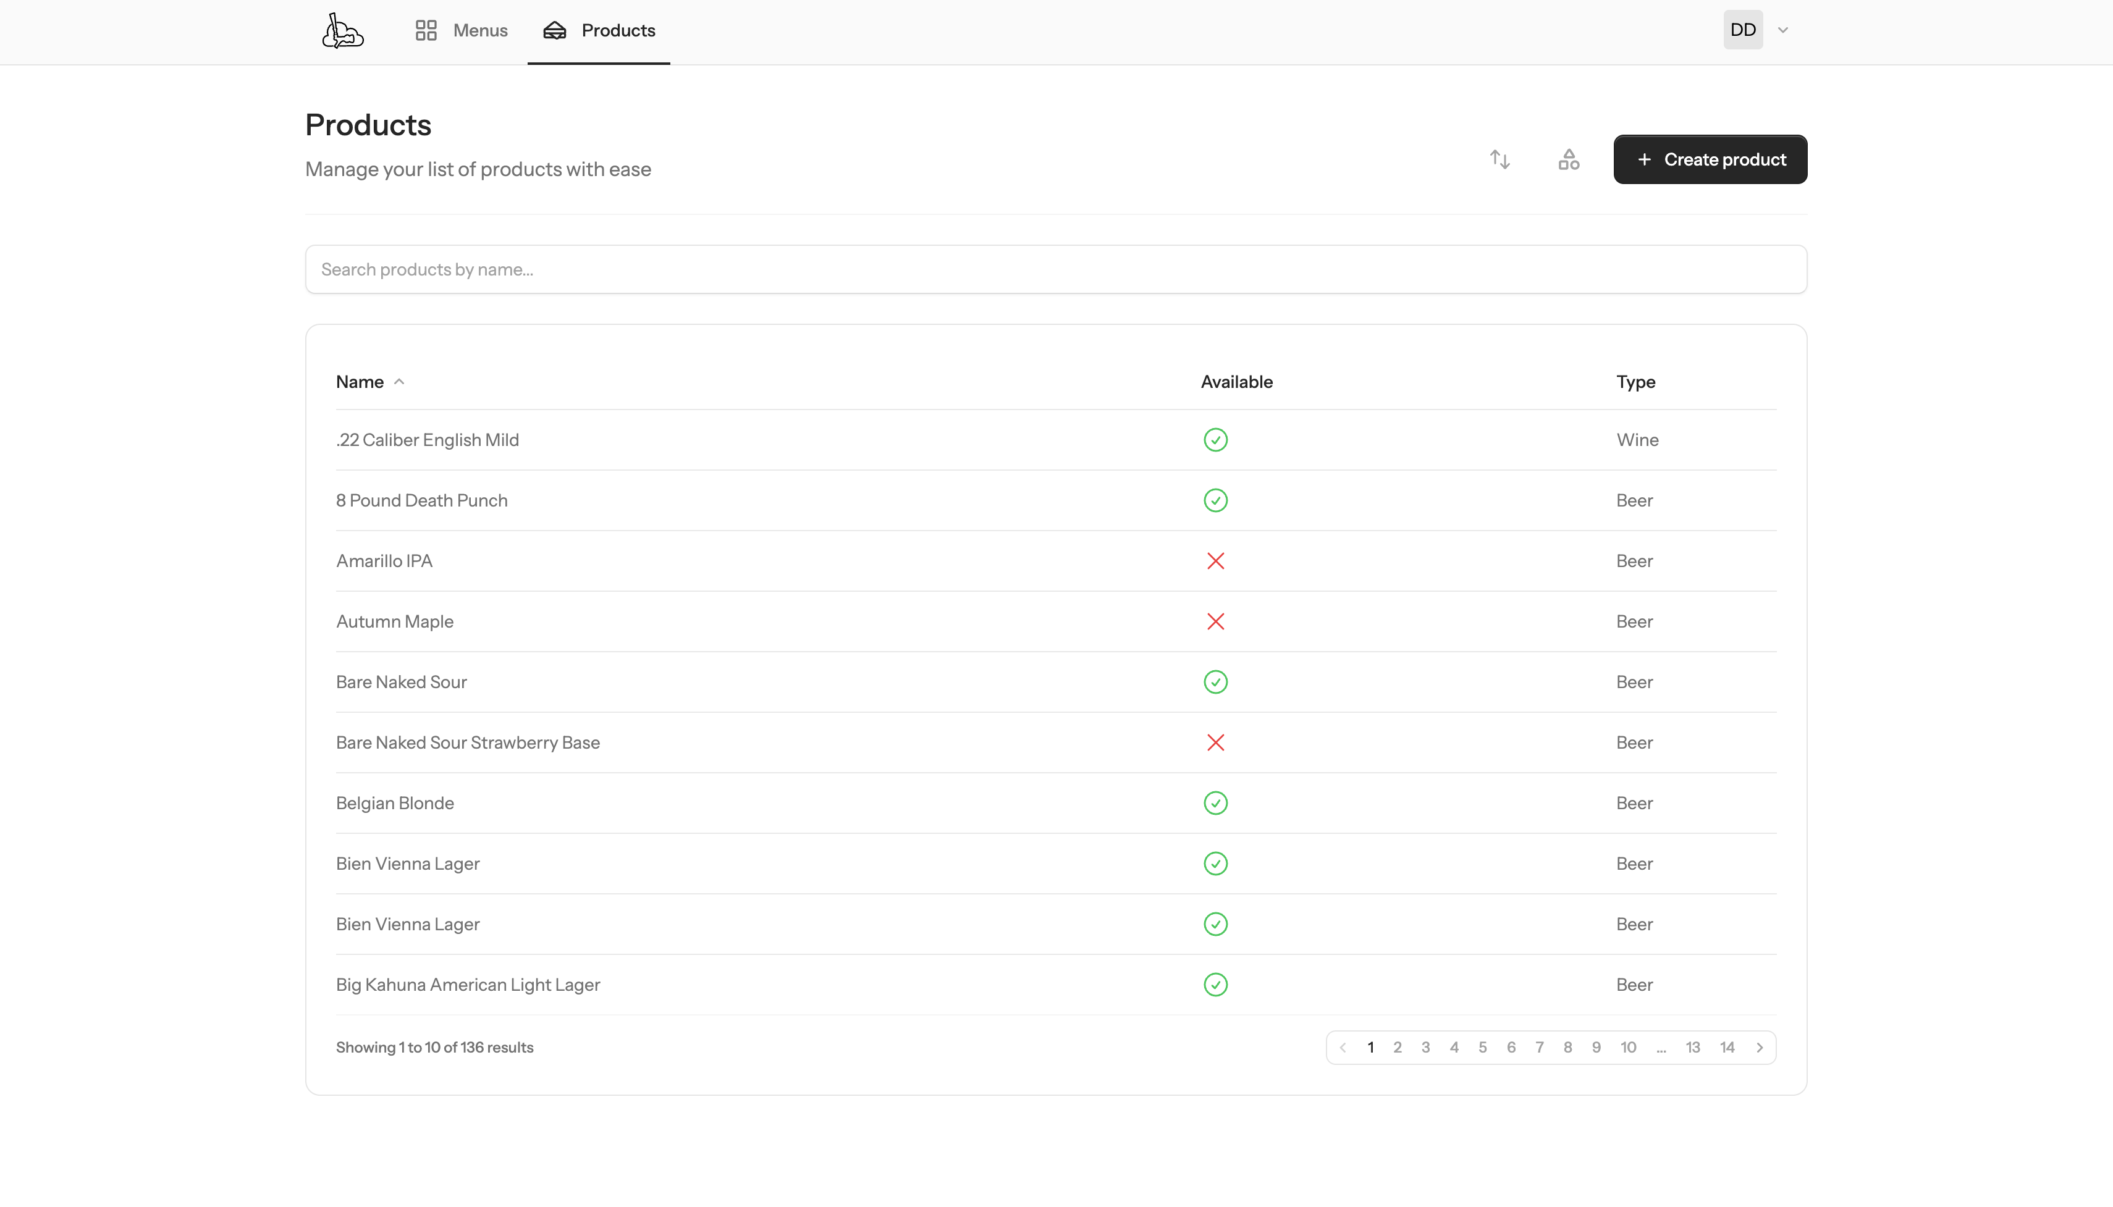Screen dimensions: 2113x1207
Task: Click the shapes icon beside Create product
Action: tap(1567, 158)
